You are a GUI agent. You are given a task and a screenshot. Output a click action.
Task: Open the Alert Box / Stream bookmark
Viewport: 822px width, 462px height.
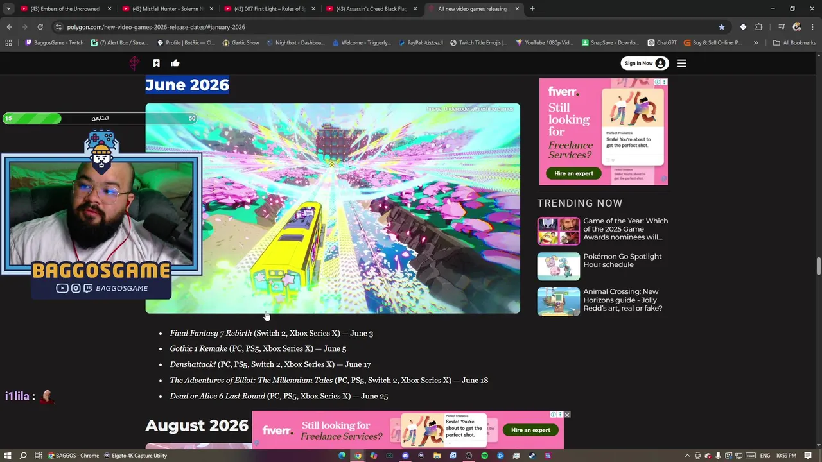[x=119, y=43]
